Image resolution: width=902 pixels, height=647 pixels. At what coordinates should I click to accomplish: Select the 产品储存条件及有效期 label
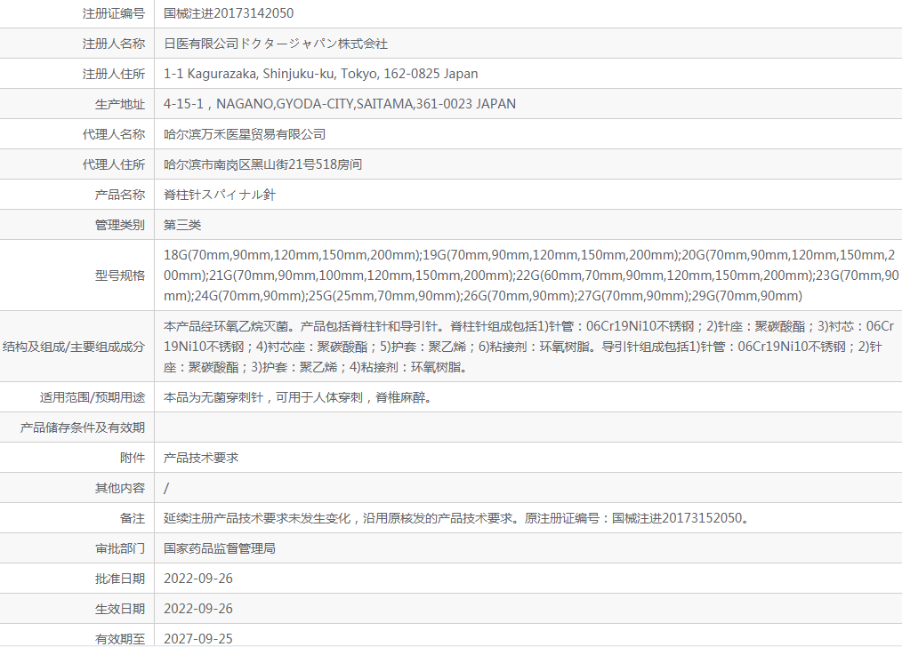82,427
